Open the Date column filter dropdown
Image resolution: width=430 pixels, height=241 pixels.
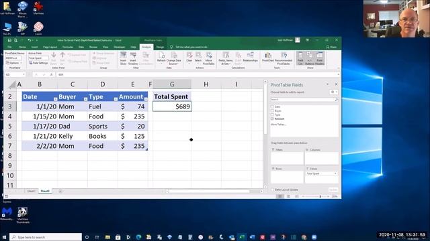point(55,99)
